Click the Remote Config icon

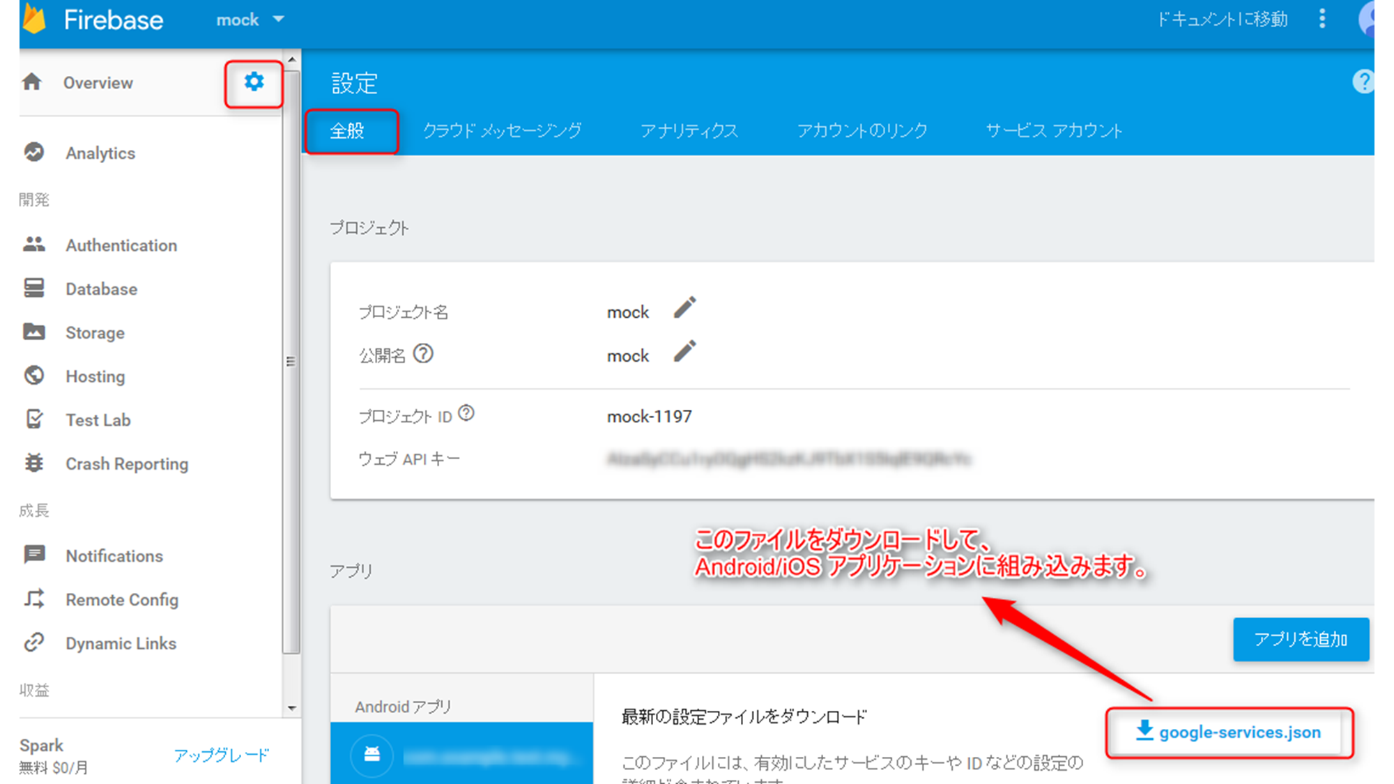(33, 599)
